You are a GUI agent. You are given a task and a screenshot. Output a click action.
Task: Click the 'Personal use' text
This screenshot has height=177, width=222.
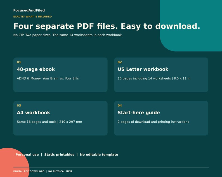pyautogui.click(x=27, y=154)
